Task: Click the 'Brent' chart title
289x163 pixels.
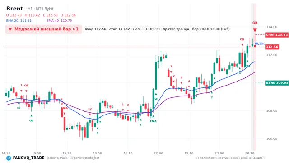Action: 14,9
